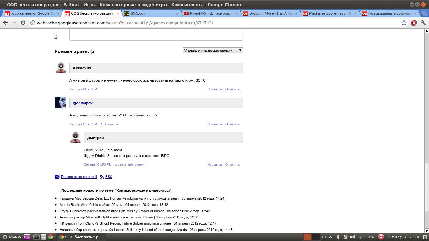Launch the terminal from the taskbar
Image resolution: width=429 pixels, height=241 pixels.
[x=36, y=237]
